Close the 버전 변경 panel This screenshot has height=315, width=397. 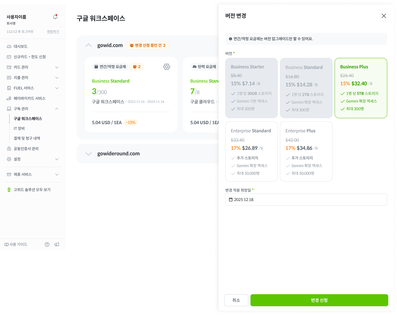(x=384, y=16)
